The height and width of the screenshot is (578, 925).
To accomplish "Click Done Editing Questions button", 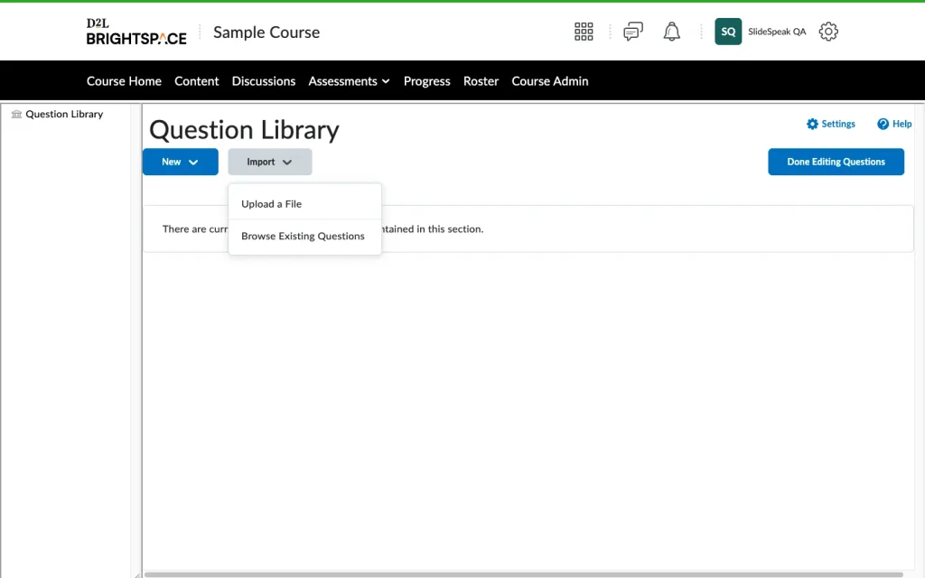I will [x=836, y=162].
